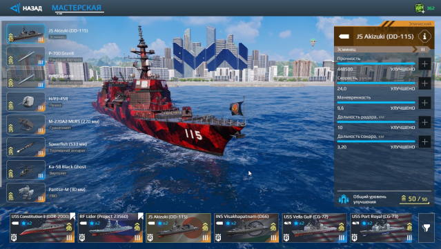The image size is (441, 249).
Task: Open the ship filter funnel icon
Action: pyautogui.click(x=427, y=228)
